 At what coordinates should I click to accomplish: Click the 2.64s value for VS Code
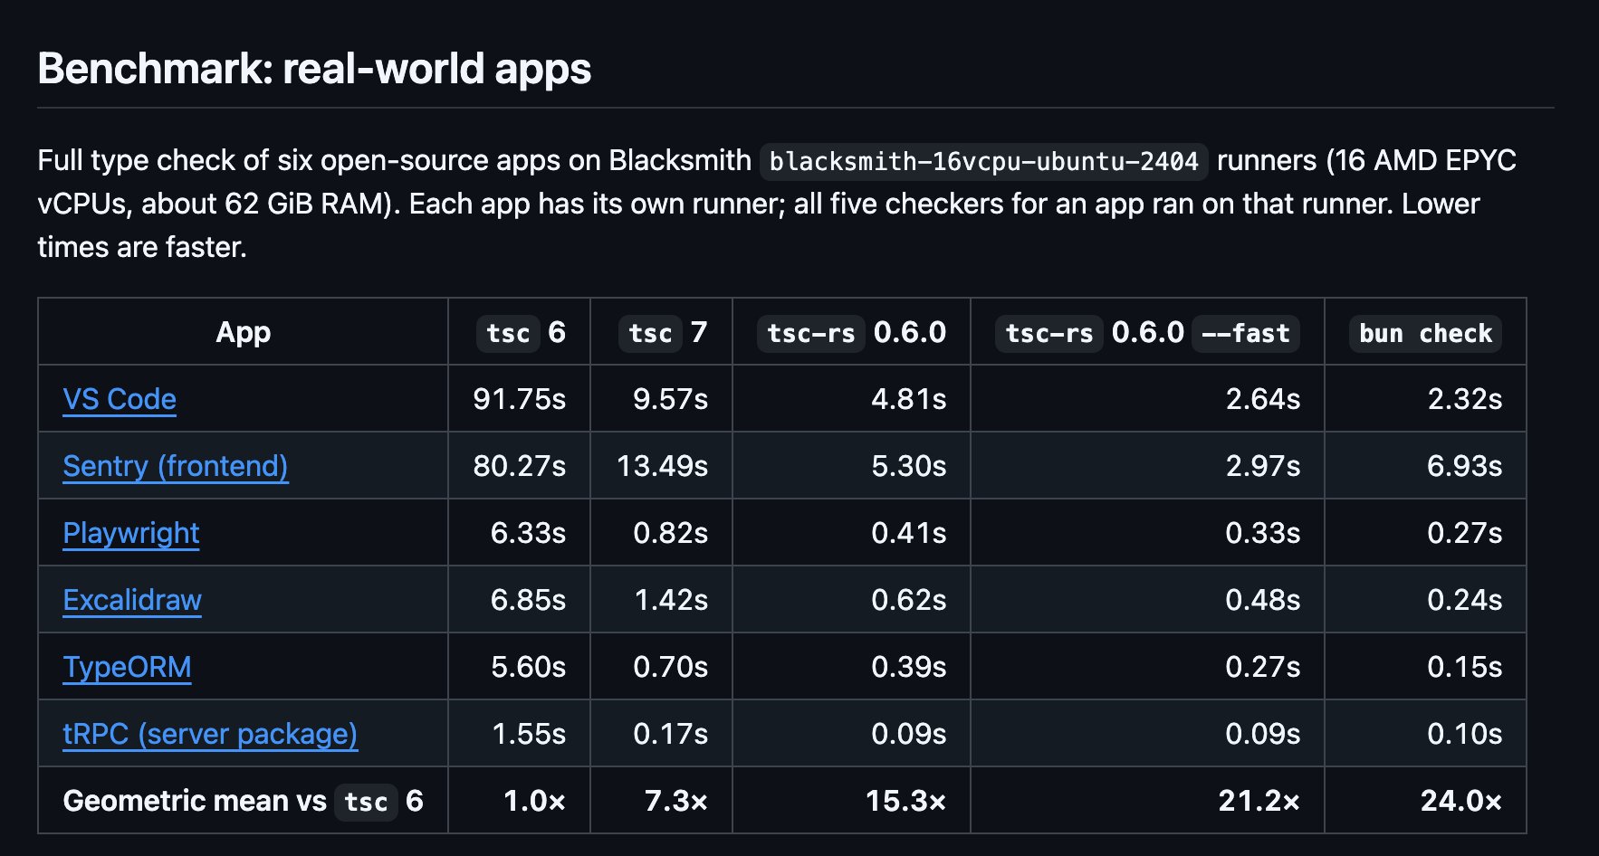click(x=1262, y=399)
